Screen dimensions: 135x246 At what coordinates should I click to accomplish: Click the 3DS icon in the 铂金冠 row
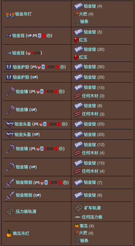[x=36, y=53]
